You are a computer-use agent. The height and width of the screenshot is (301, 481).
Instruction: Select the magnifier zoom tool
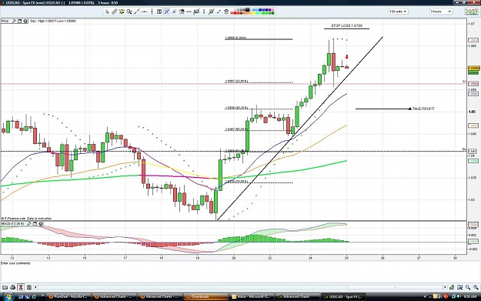(x=129, y=12)
